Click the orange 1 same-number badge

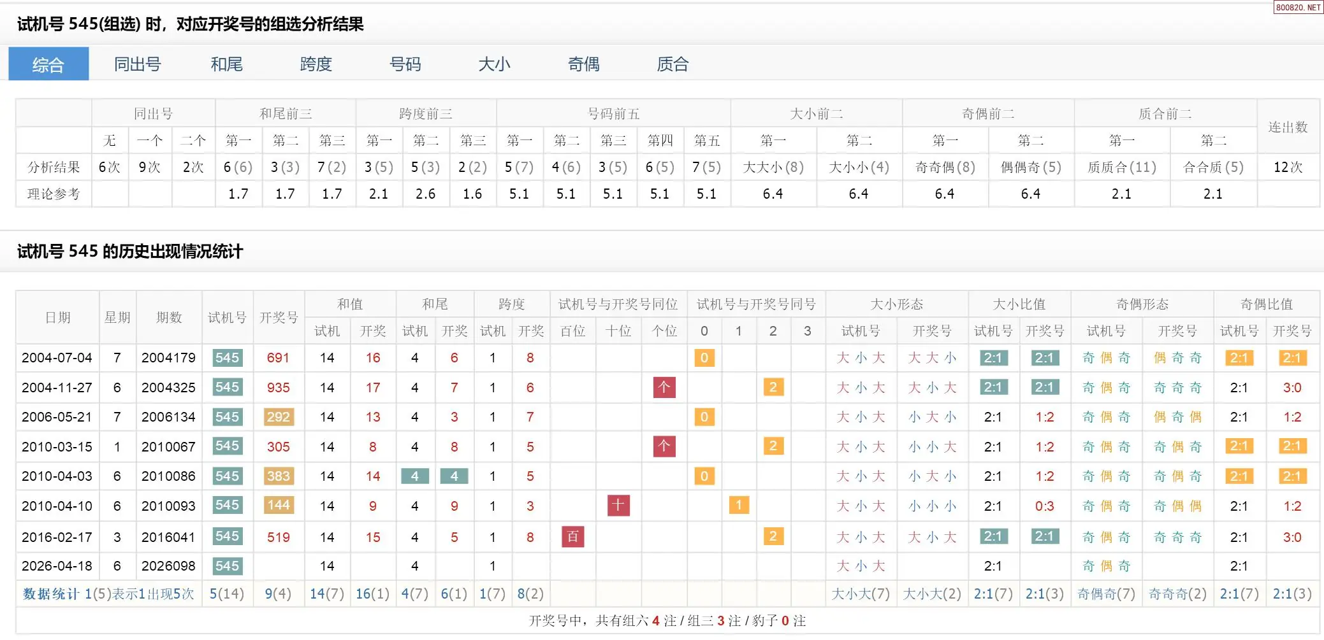tap(738, 506)
